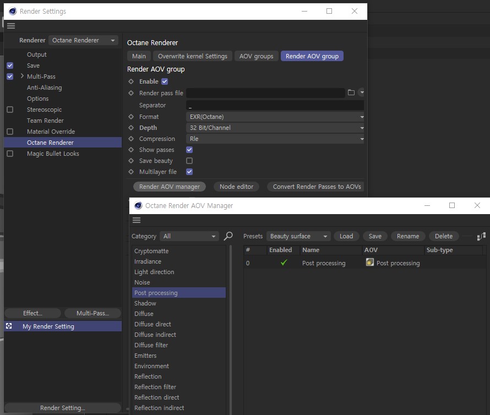Click the Load preset button
The width and height of the screenshot is (490, 415).
point(346,236)
